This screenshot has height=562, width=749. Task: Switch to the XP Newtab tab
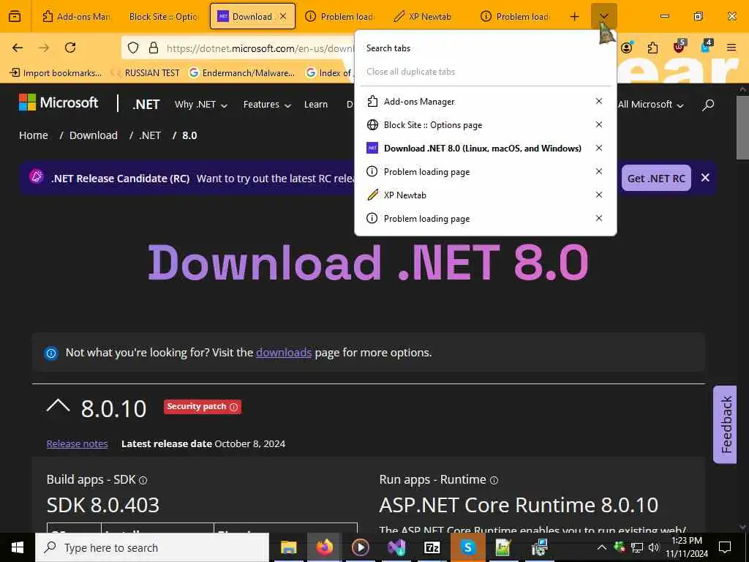click(x=429, y=17)
